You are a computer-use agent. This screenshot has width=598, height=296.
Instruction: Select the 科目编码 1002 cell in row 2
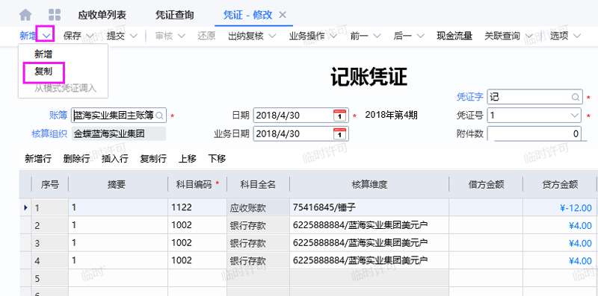point(197,225)
